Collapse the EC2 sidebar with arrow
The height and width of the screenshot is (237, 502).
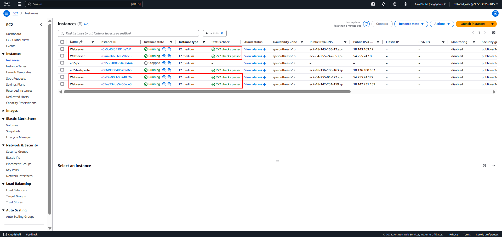41,25
